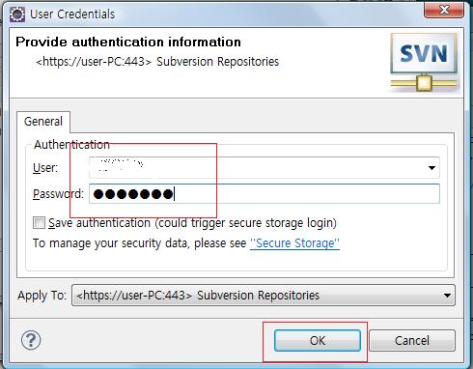Open the Apply To Subversion Repositories combo box
Viewport: 473px width, 369px height.
264,296
